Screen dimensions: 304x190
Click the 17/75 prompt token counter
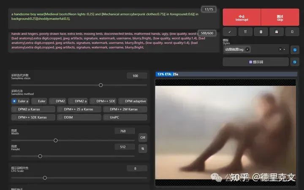point(209,9)
